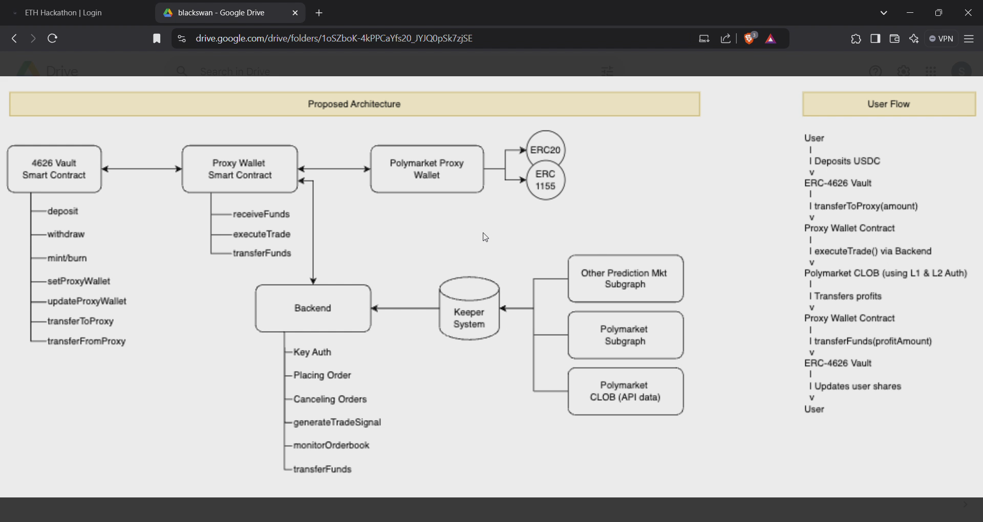The image size is (983, 522).
Task: Toggle the browser sidebar panel
Action: pyautogui.click(x=875, y=38)
